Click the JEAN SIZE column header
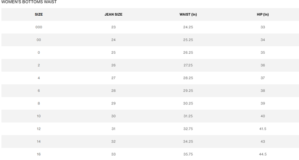The height and width of the screenshot is (160, 299). pos(113,14)
